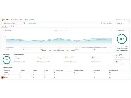This screenshot has height=98, width=131.
Task: Select the Daily chart view
Action: pos(56,31)
